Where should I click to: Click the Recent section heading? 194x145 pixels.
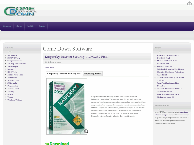point(157,48)
